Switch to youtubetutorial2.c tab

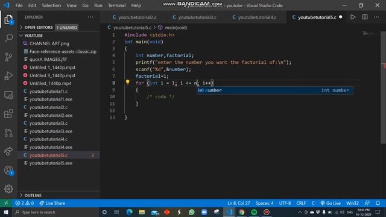pyautogui.click(x=134, y=17)
